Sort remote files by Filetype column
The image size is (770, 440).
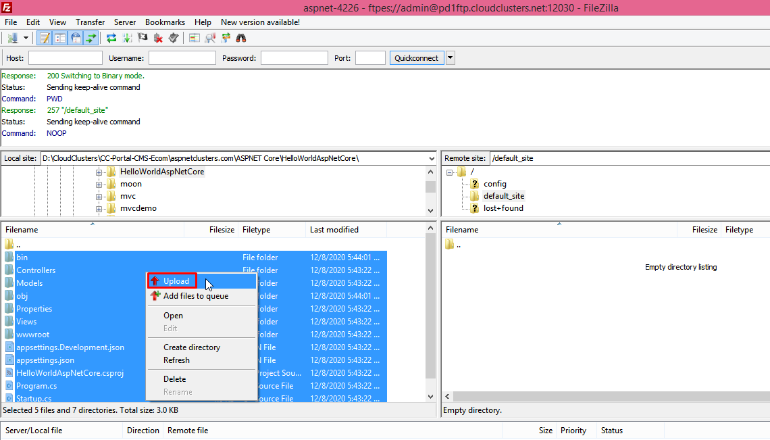745,230
